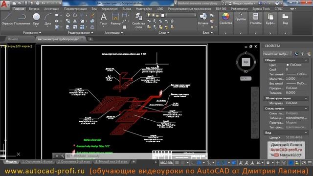The height and width of the screenshot is (176, 313).
Task: Toggle the layer on/off lightbulb icon
Action: [x=149, y=15]
